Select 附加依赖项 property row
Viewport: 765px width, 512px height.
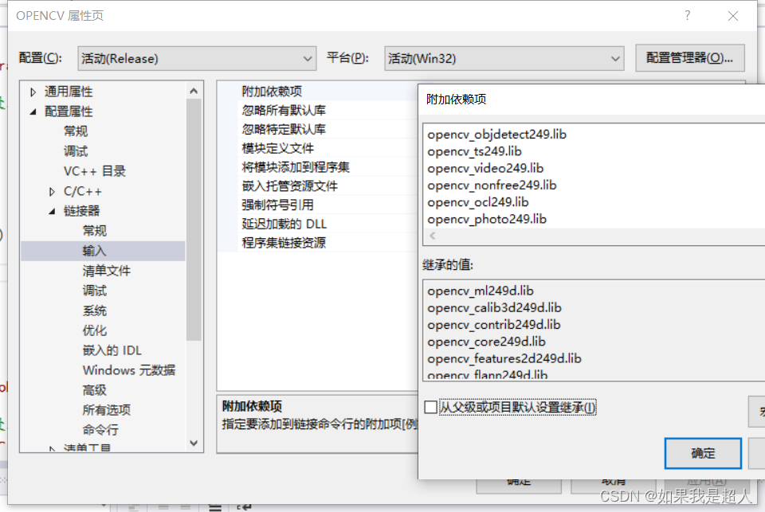click(318, 92)
